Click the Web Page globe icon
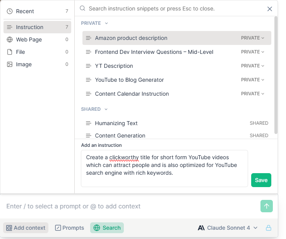Image resolution: width=286 pixels, height=239 pixels. coord(10,40)
